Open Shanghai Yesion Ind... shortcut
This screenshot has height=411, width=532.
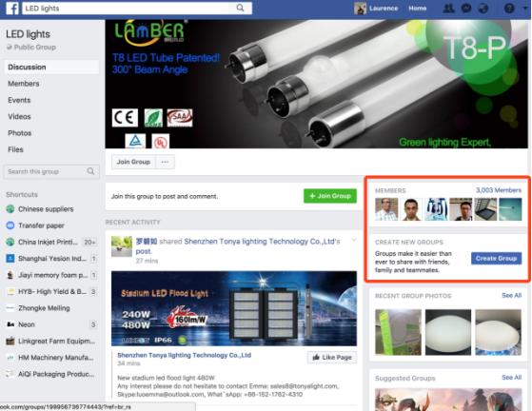[x=52, y=259]
